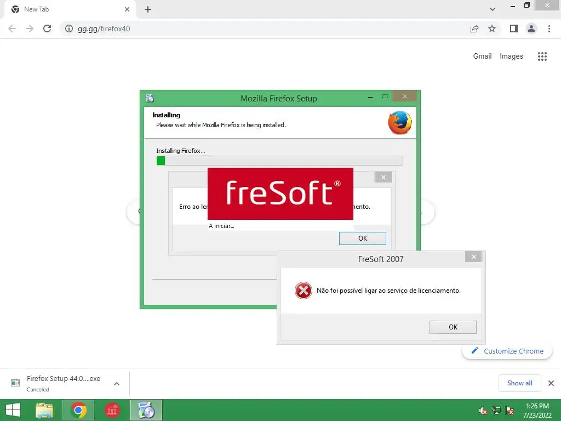Click the Mozilla Firefox Setup title icon
This screenshot has height=421, width=561.
pyautogui.click(x=150, y=98)
